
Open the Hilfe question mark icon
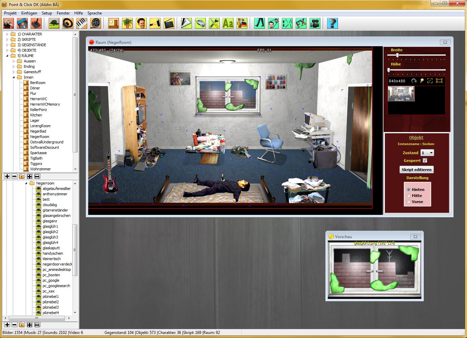(x=332, y=23)
